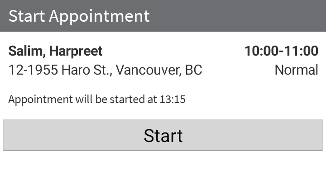The image size is (326, 175).
Task: Select the Normal priority label
Action: [x=296, y=70]
